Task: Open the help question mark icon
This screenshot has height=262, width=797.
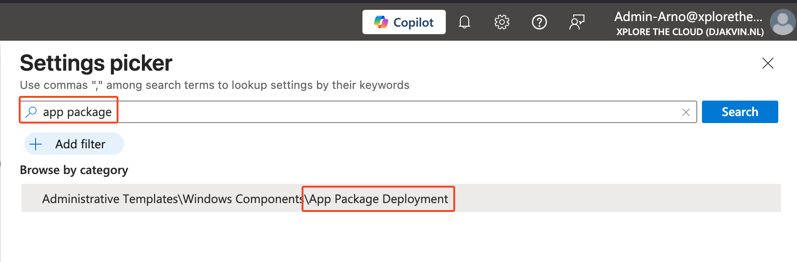Action: (x=539, y=22)
